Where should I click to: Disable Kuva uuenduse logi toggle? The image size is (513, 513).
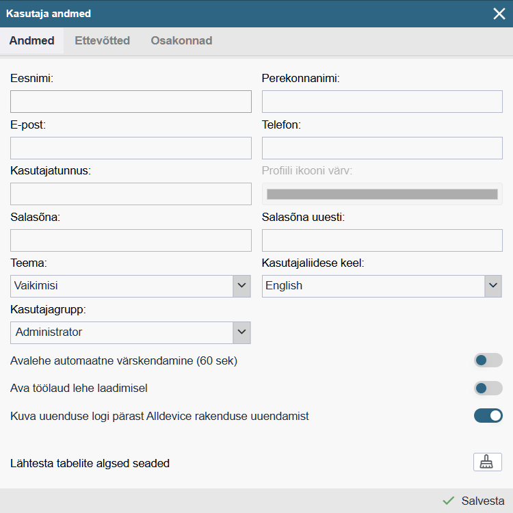point(488,415)
